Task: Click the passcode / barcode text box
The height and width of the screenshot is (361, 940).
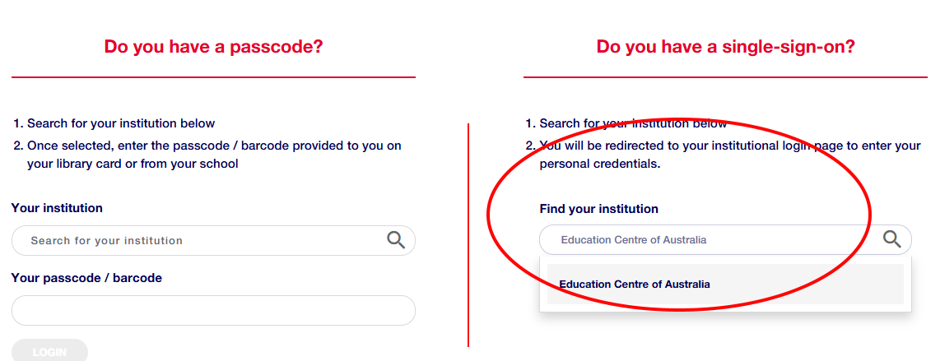Action: point(213,311)
